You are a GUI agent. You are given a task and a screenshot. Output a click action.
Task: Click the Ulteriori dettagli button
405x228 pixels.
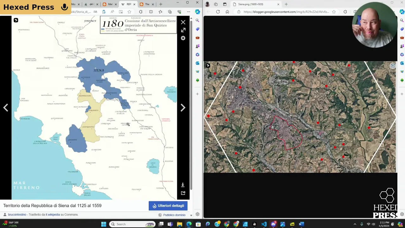[168, 206]
